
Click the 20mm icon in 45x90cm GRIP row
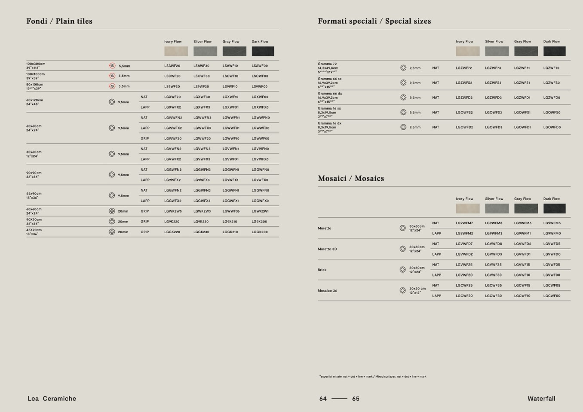[112, 232]
